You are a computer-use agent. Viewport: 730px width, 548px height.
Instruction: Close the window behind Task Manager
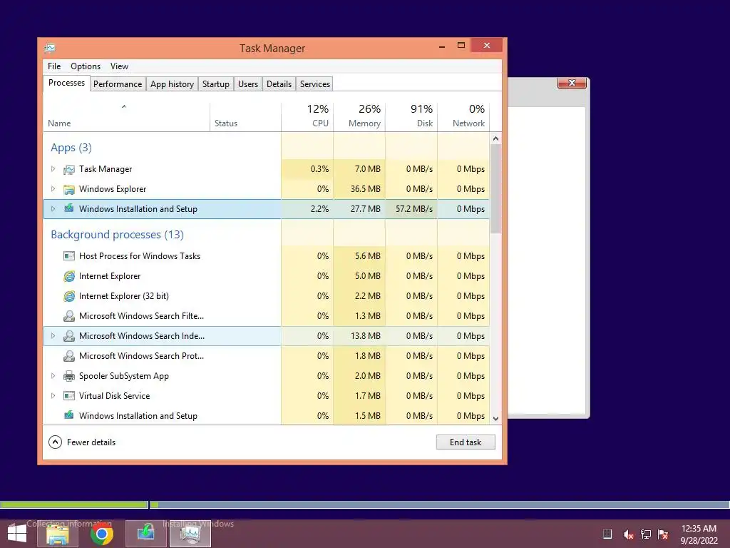[572, 83]
